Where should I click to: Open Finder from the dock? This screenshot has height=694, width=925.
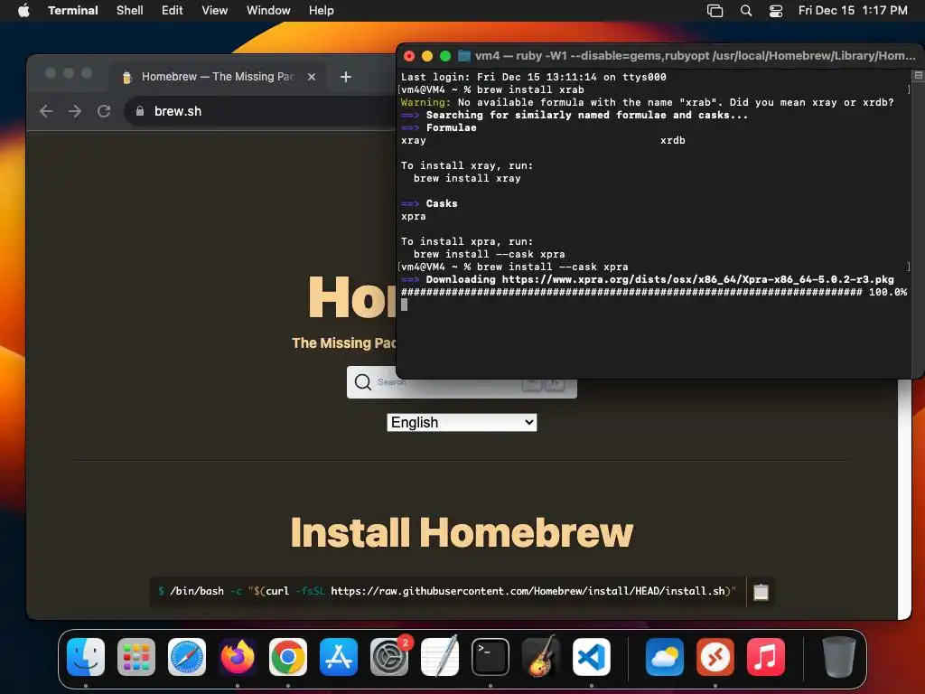pos(86,656)
